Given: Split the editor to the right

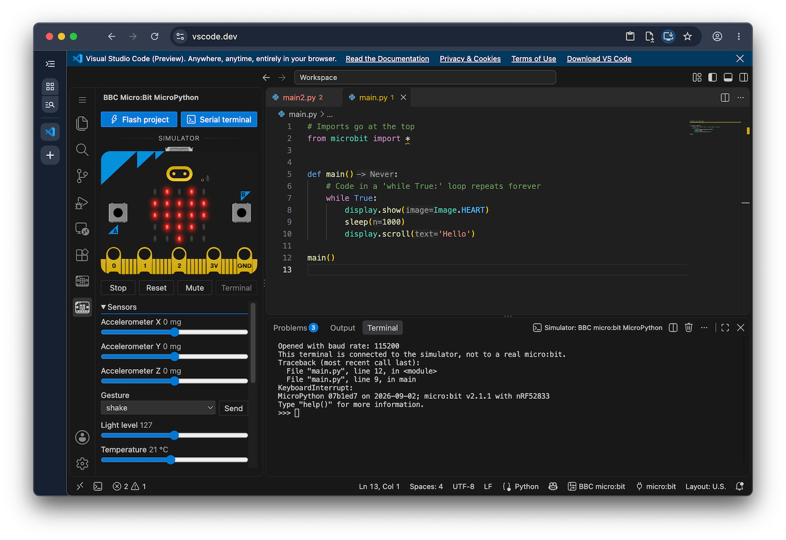Looking at the screenshot, I should coord(725,97).
